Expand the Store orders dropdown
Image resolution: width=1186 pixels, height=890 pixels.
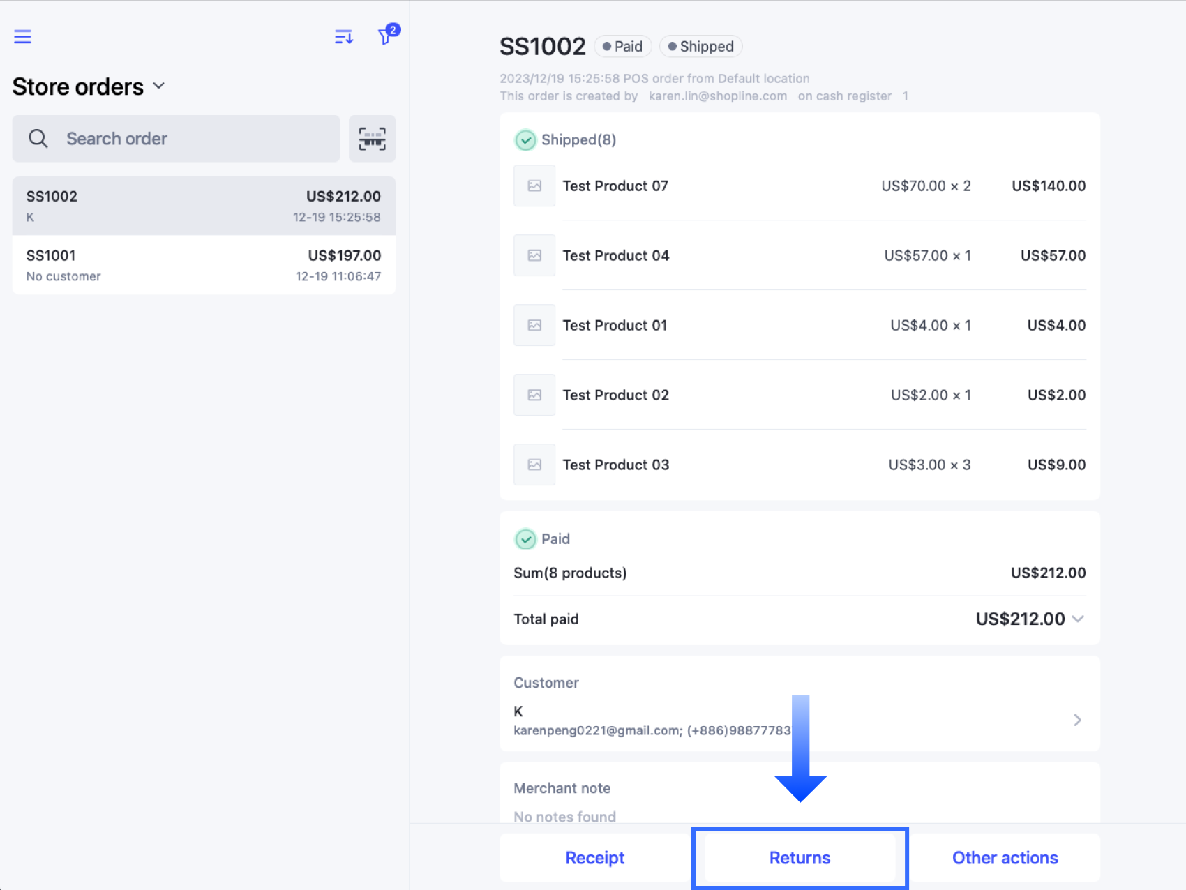[x=159, y=86]
